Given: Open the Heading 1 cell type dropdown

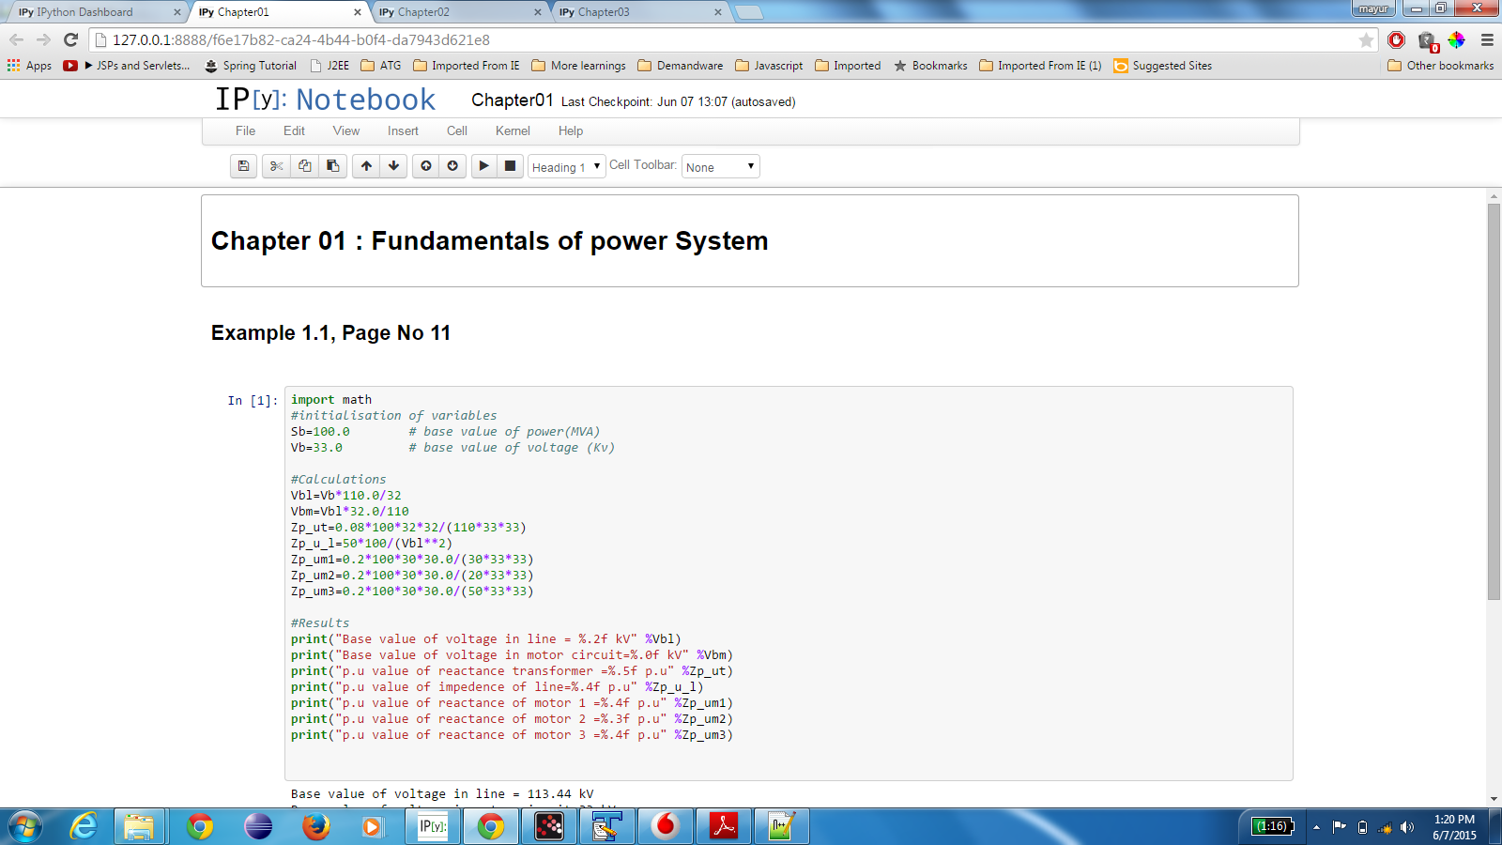Looking at the screenshot, I should click(x=566, y=167).
